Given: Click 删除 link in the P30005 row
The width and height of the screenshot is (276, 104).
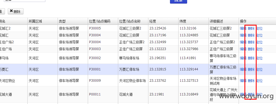Looking at the screenshot, I should tap(251, 28).
